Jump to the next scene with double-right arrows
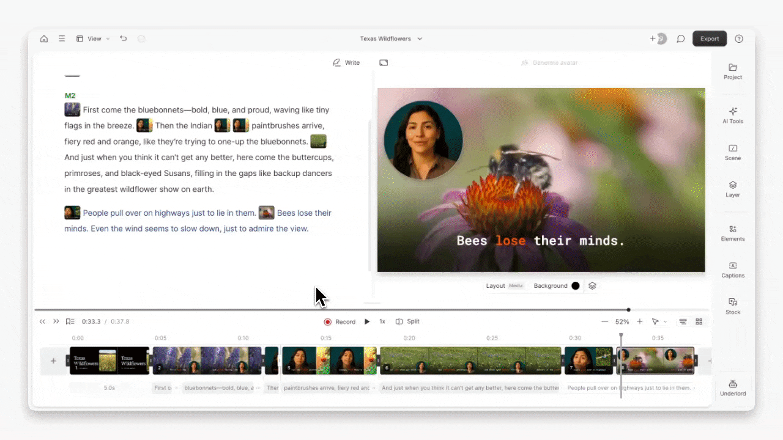Viewport: 783px width, 440px height. [x=56, y=321]
